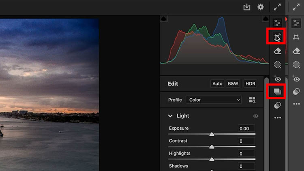Click the Exposure slider handle
The width and height of the screenshot is (304, 171).
coord(212,134)
